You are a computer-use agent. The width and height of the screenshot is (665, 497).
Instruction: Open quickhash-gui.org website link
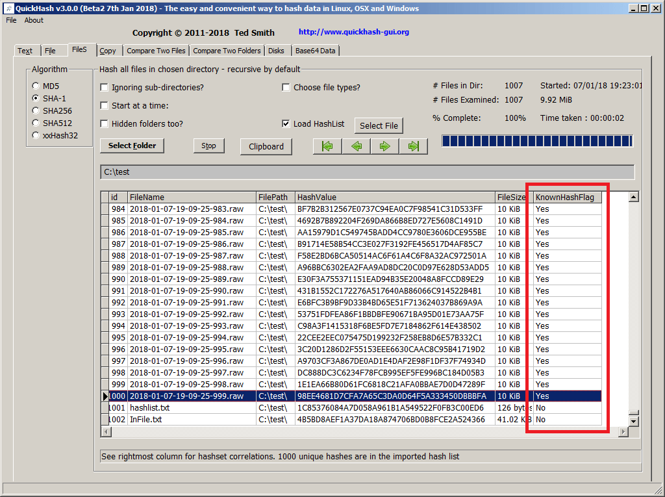tap(354, 32)
